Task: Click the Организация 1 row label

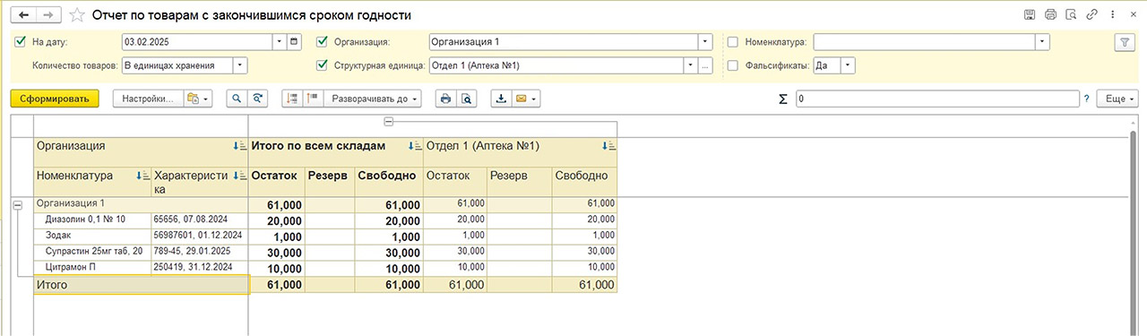Action: click(141, 204)
